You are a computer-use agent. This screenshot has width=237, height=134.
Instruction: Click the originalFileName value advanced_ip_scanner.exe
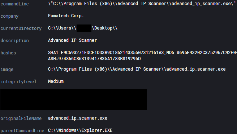point(78,118)
